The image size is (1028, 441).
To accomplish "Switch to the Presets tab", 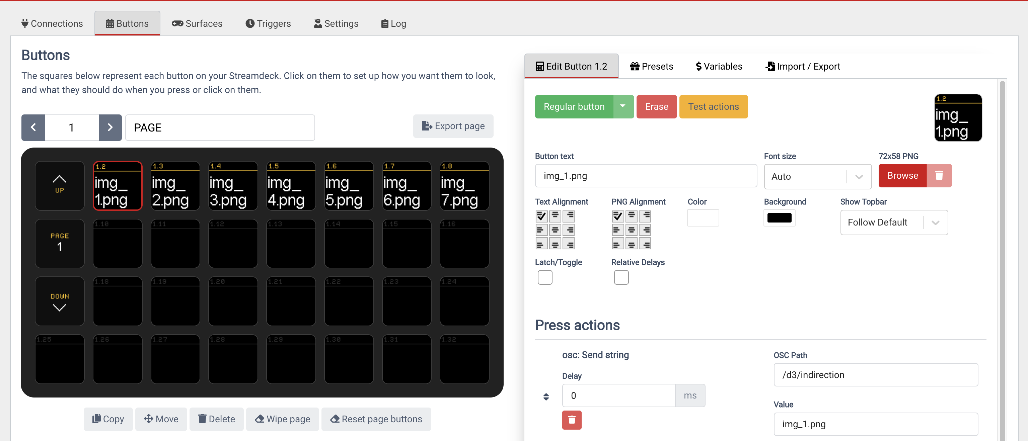I will (x=652, y=66).
